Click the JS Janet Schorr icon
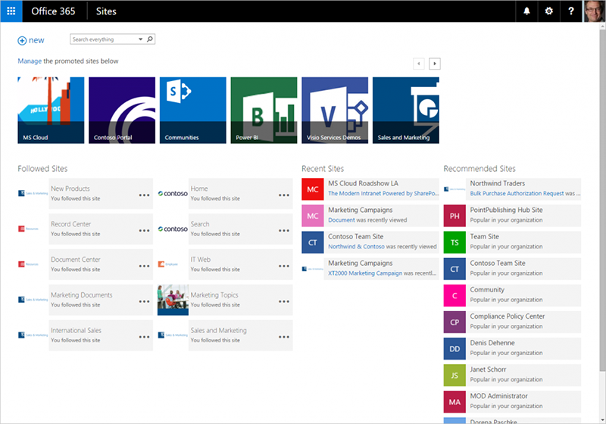 point(454,376)
